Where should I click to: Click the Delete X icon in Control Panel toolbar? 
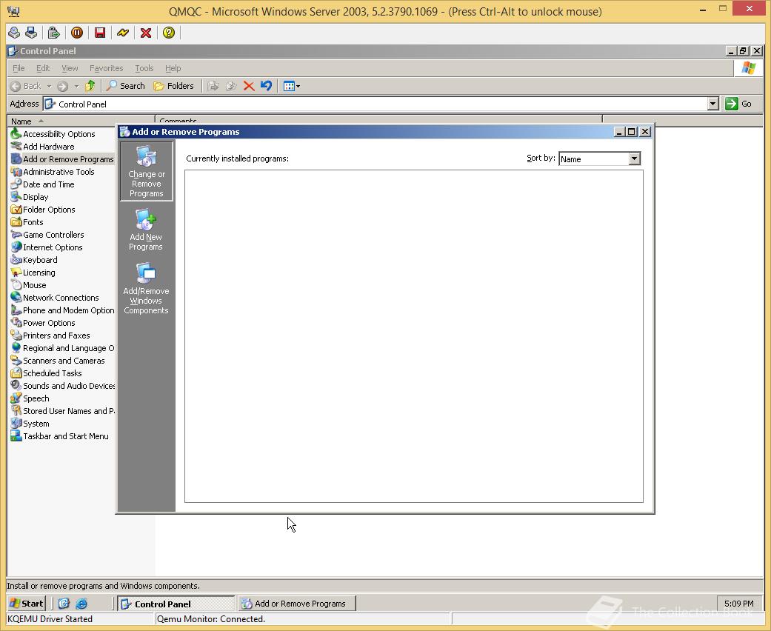pos(249,86)
